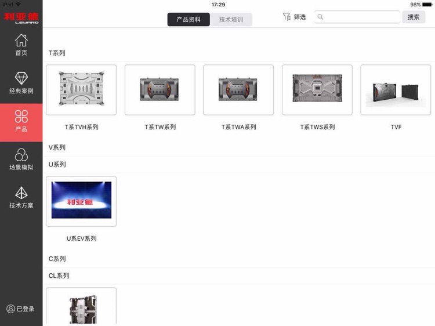Viewport: 435px width, 326px height.
Task: Open the CL系列 product thumbnail
Action: pyautogui.click(x=81, y=307)
